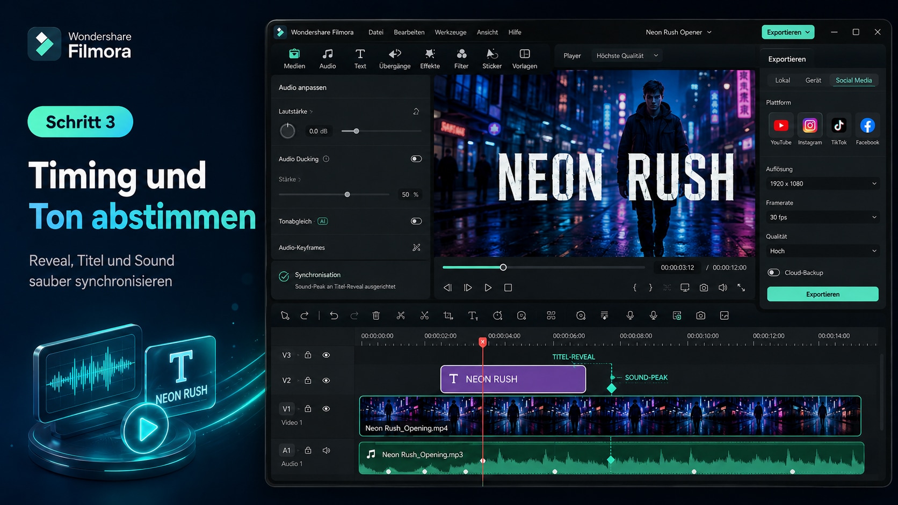
Task: Switch to the Gerät export tab
Action: [813, 80]
